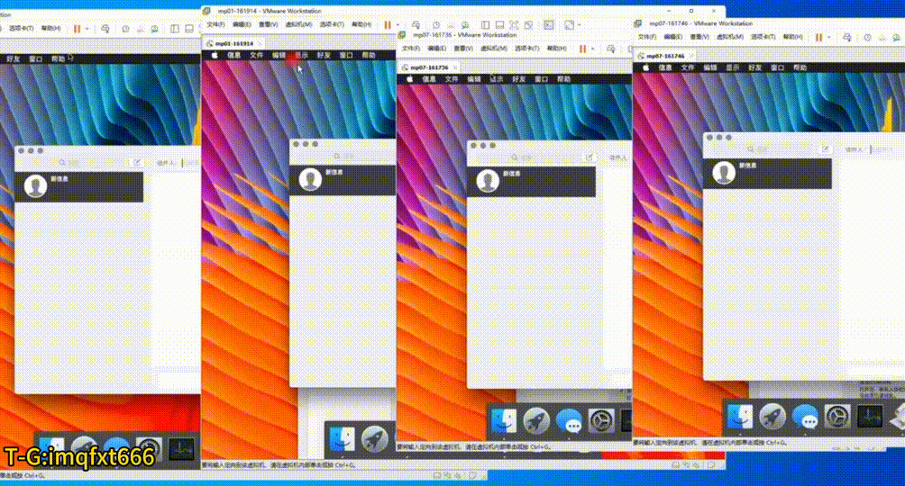Open Finder in the mp07-161746 dock

(740, 416)
